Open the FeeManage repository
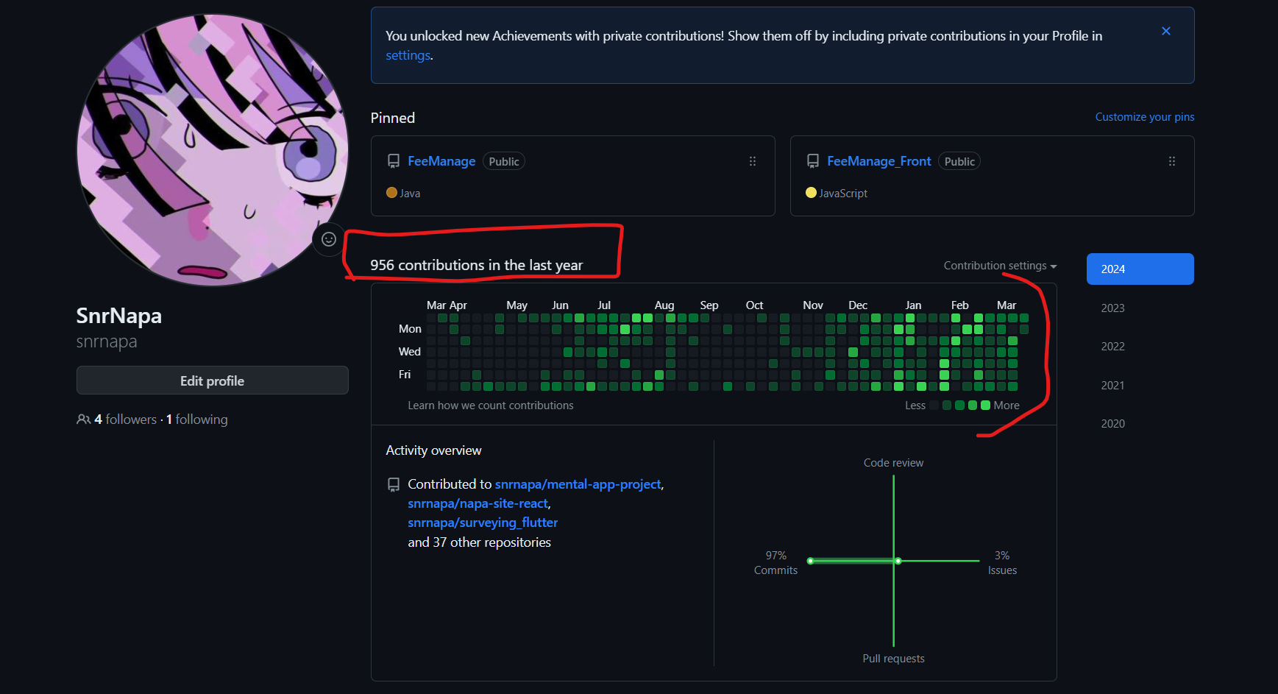 (x=441, y=161)
